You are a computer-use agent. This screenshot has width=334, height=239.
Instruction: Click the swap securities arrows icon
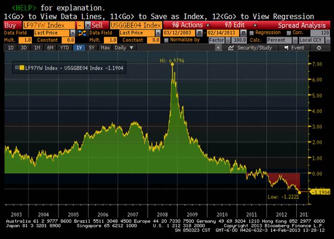[82, 33]
